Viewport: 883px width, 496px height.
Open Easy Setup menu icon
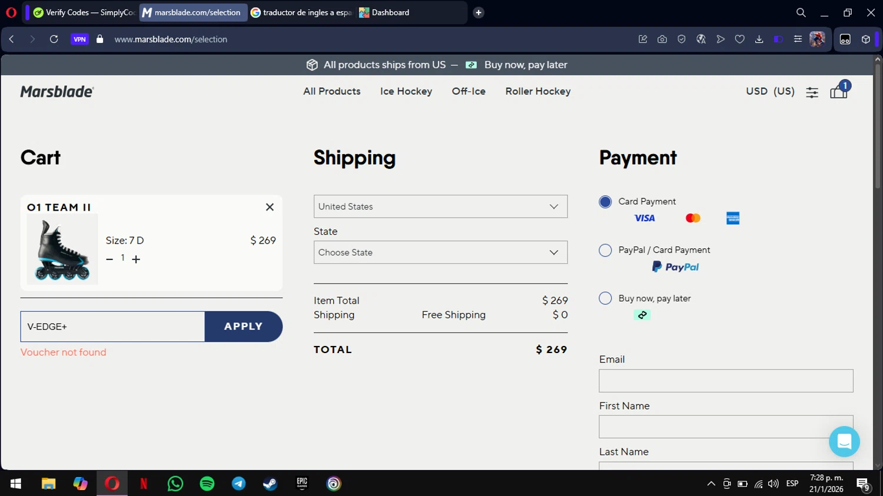tap(798, 39)
